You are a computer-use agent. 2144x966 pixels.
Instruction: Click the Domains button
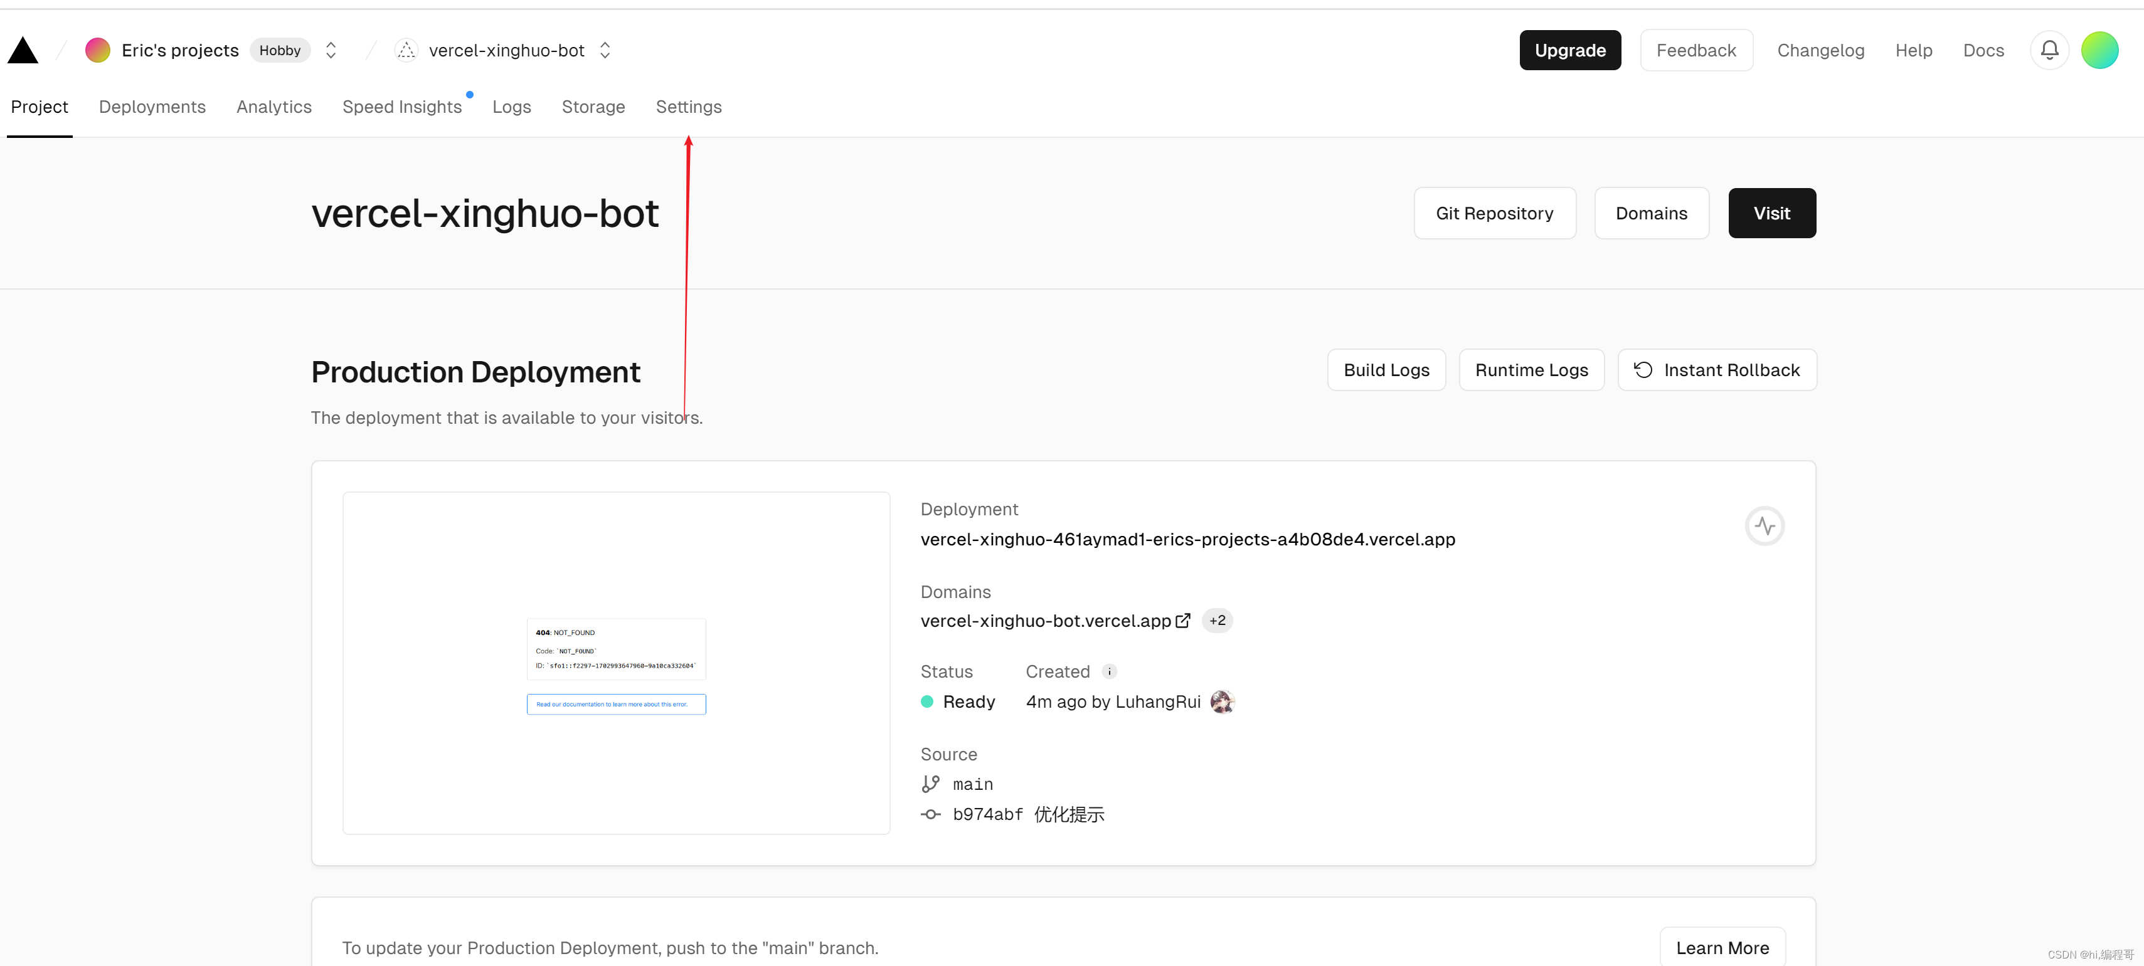1651,214
